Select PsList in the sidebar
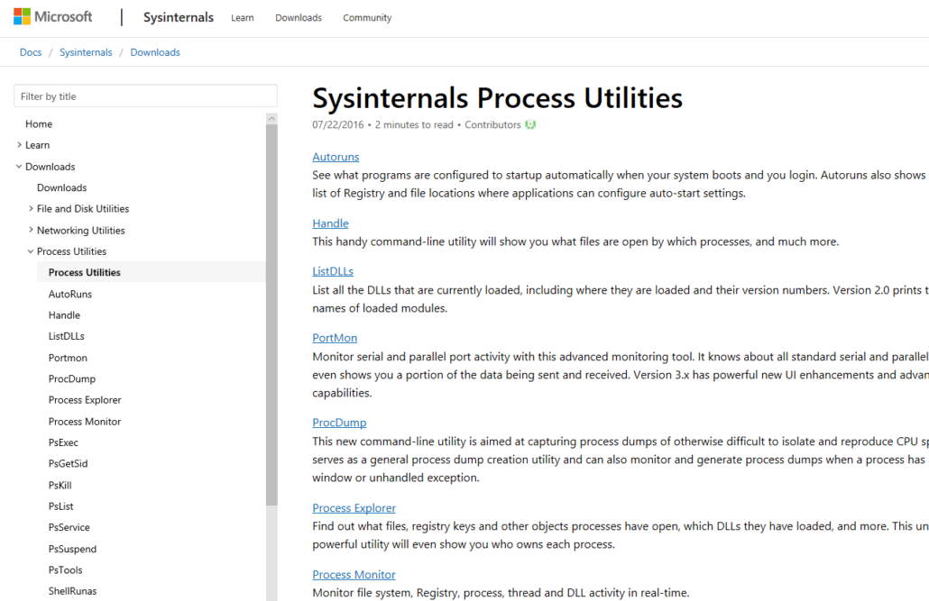The height and width of the screenshot is (601, 929). (x=61, y=506)
